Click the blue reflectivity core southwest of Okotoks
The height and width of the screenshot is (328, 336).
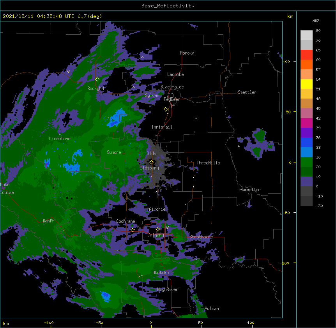(106, 296)
